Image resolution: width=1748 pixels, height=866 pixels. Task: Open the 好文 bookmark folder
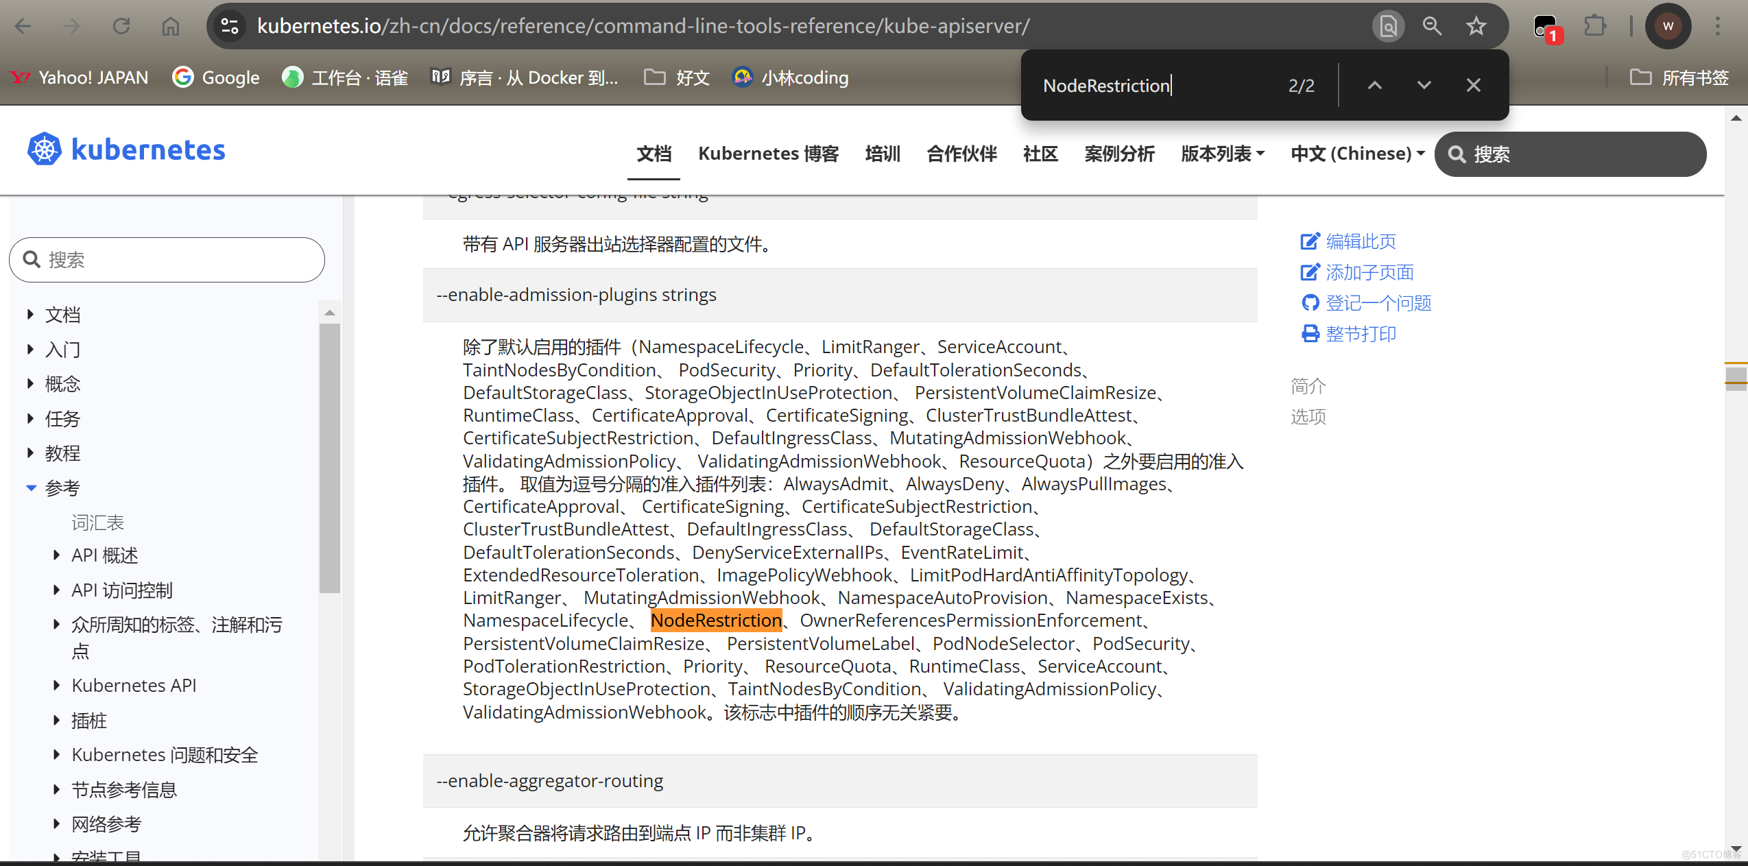point(677,77)
